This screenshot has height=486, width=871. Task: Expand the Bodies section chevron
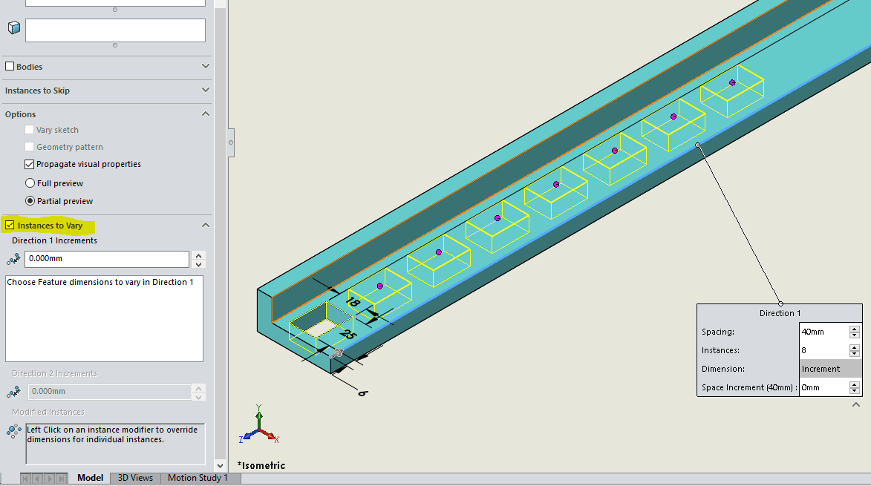(x=206, y=66)
